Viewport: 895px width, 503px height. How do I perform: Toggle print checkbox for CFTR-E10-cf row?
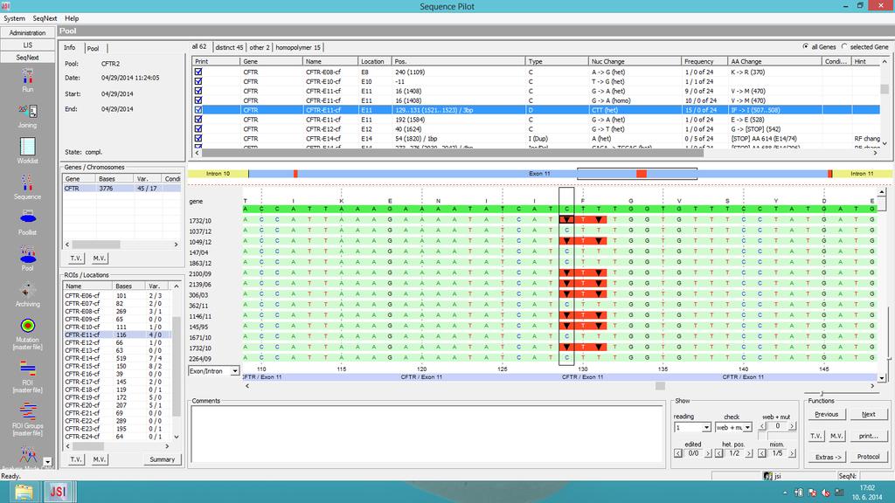tap(198, 81)
